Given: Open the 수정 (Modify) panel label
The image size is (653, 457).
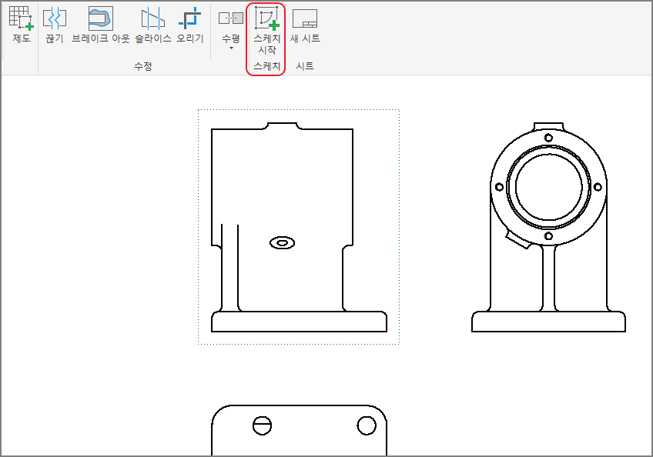Looking at the screenshot, I should 143,65.
